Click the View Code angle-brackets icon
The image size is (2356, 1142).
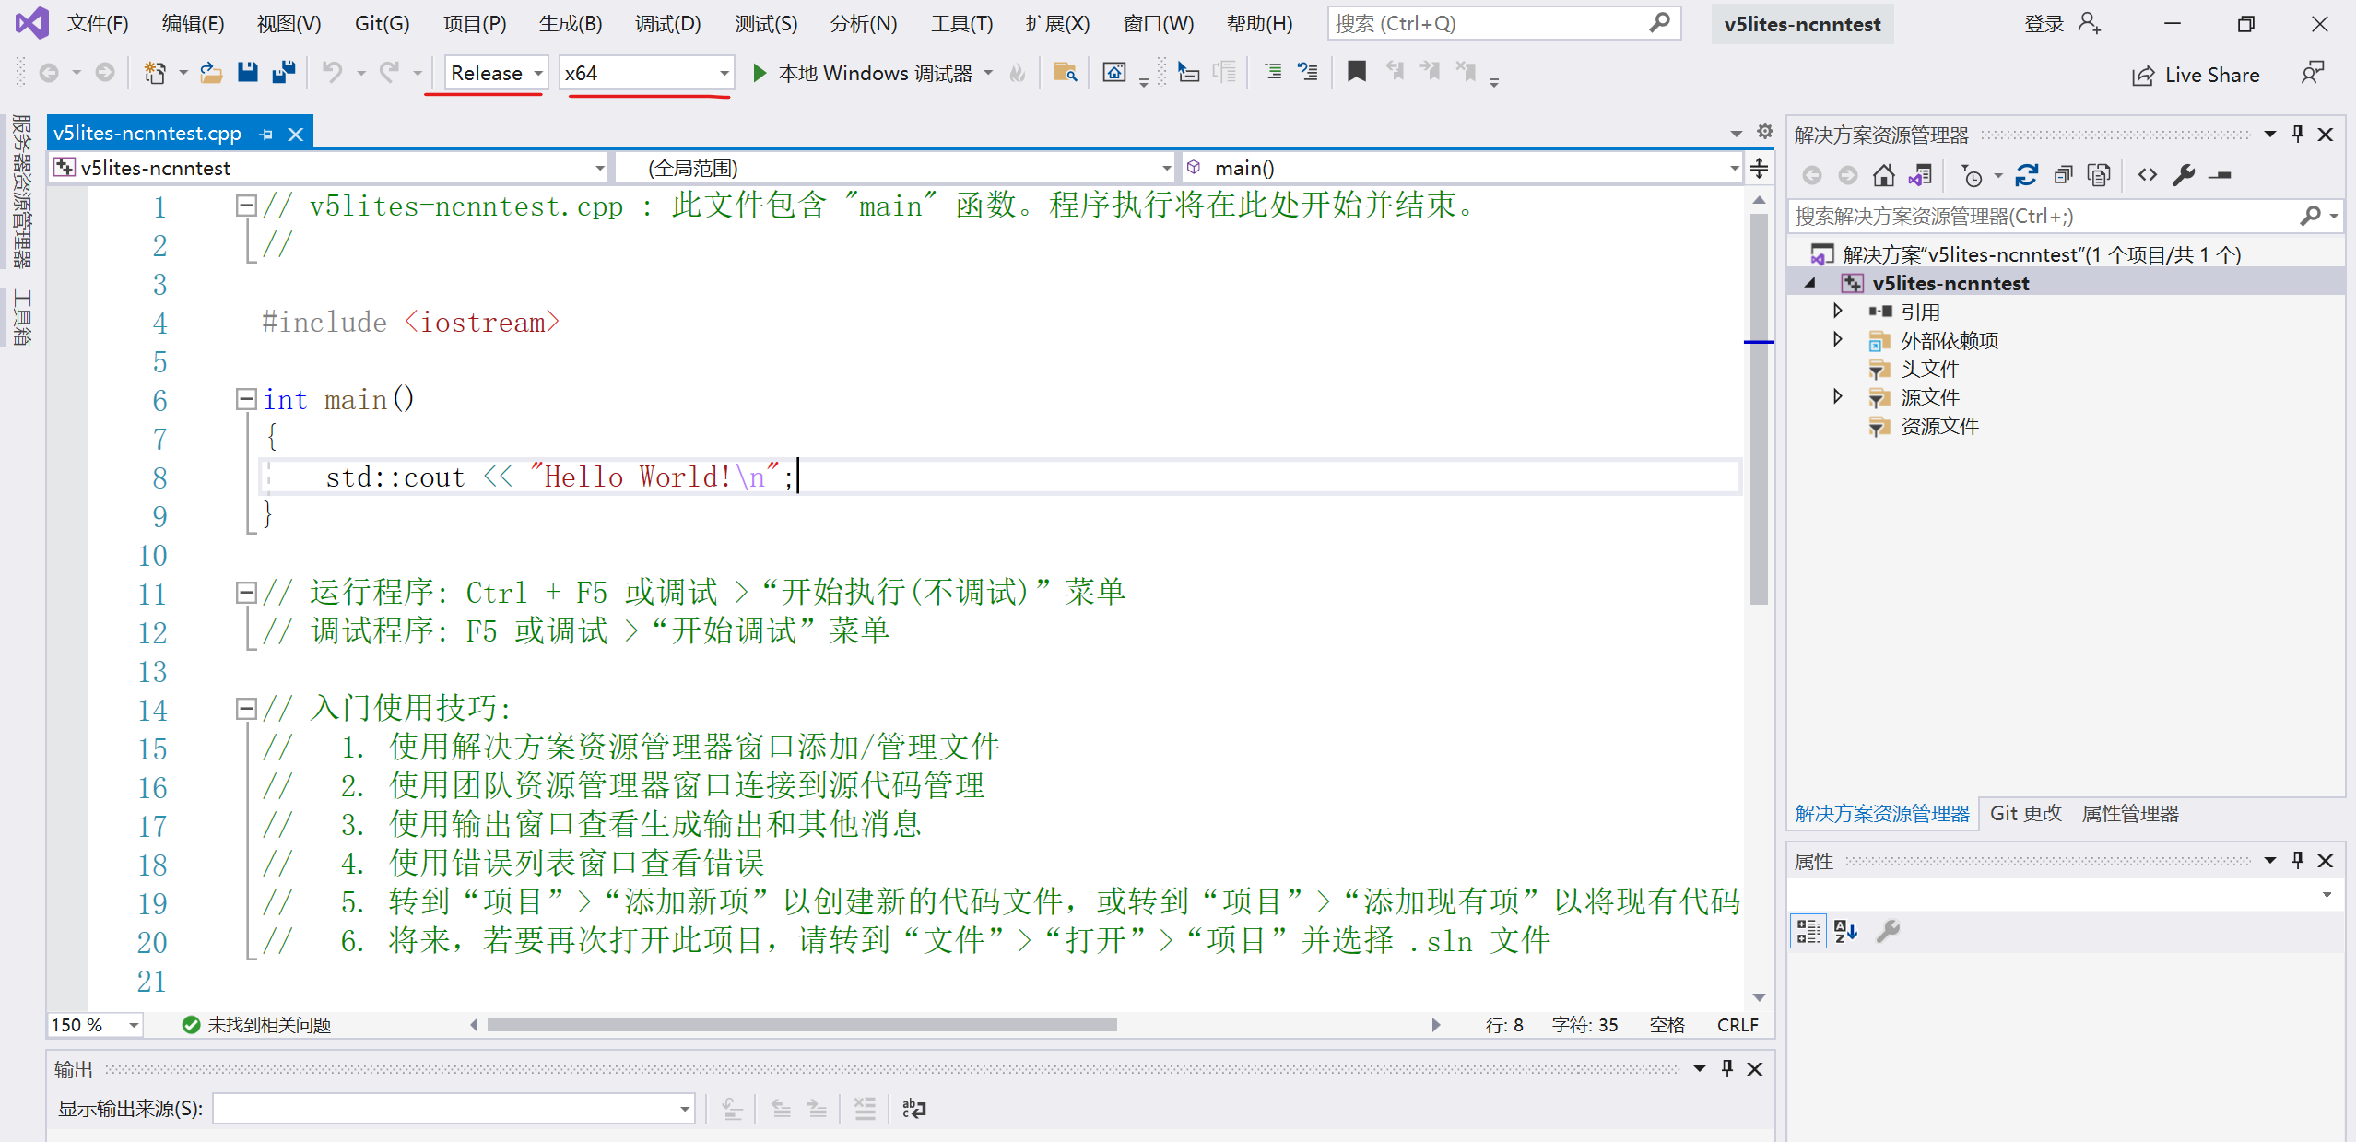point(2148,175)
